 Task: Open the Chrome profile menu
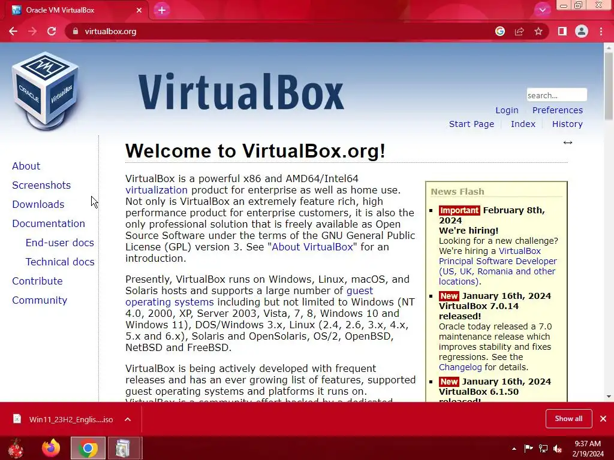[x=582, y=31]
